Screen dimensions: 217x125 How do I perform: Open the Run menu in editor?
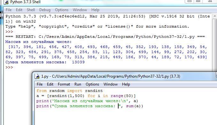pyautogui.click(x=78, y=84)
